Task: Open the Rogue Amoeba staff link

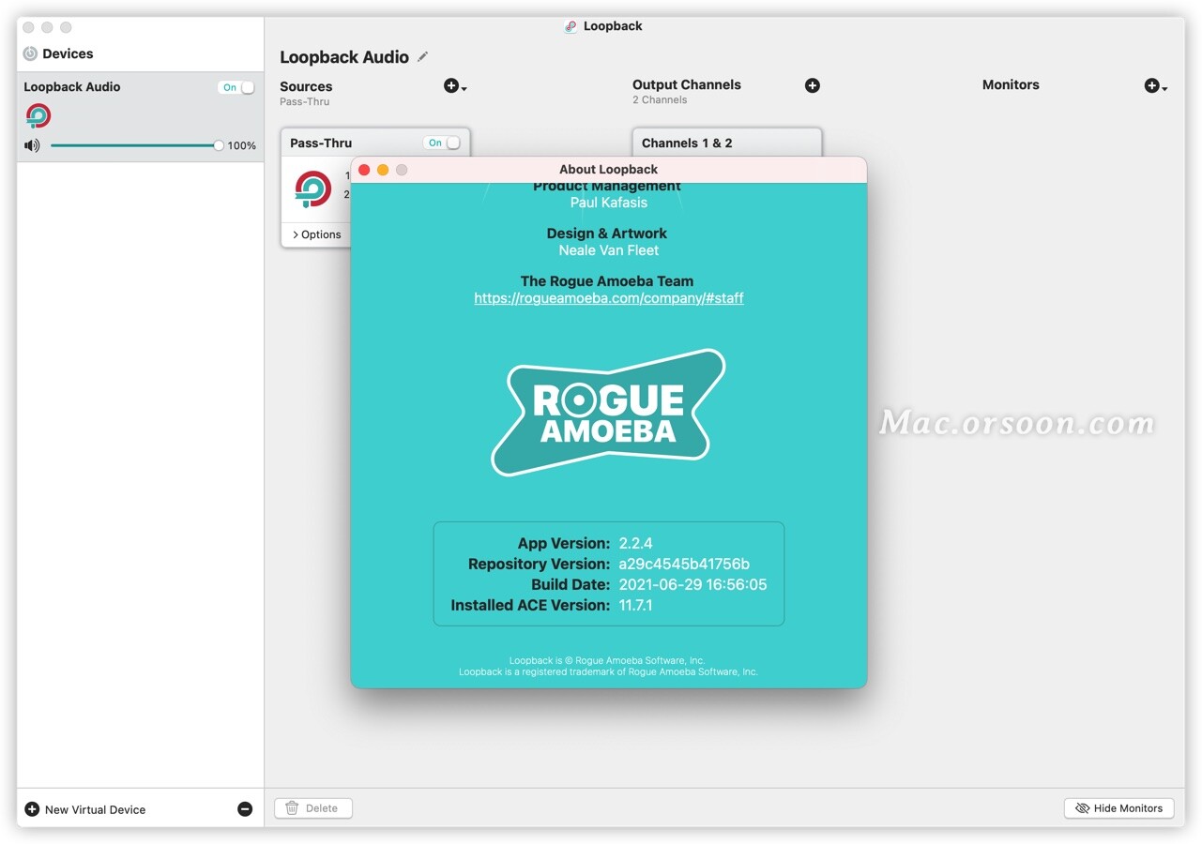Action: tap(609, 298)
